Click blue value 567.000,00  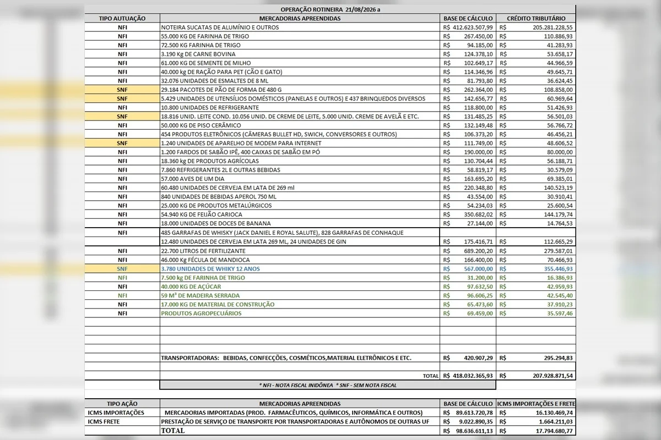pos(478,268)
